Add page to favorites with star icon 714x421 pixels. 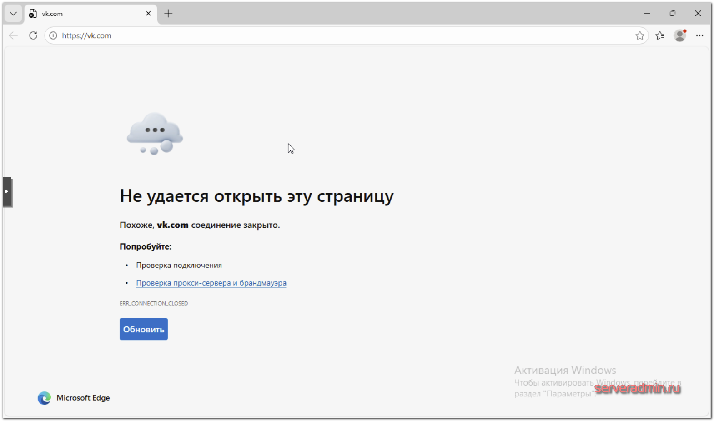tap(639, 35)
